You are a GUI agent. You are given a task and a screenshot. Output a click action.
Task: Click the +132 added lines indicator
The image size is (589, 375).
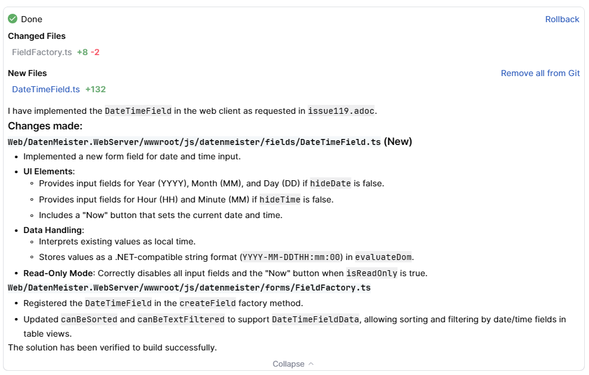[x=95, y=89]
